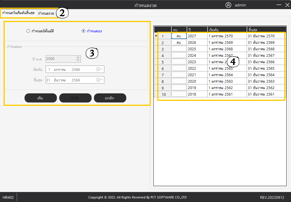Switch to the กำหนดวันเริ่มต้นสิ้นสุด tab

[x=18, y=13]
